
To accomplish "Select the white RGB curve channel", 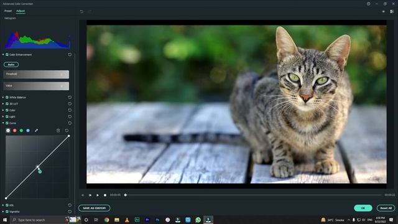I will 8,131.
